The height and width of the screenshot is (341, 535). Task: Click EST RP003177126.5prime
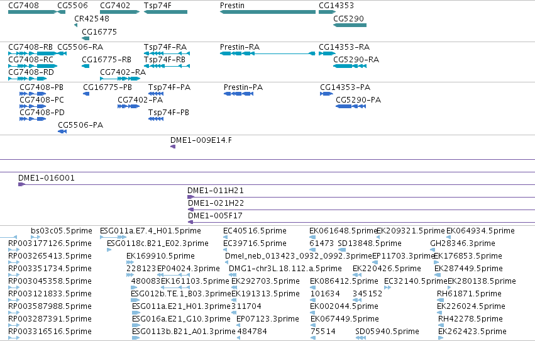(14, 250)
